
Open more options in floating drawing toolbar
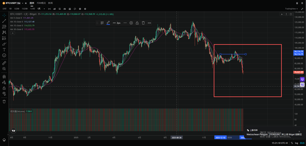click(149, 23)
